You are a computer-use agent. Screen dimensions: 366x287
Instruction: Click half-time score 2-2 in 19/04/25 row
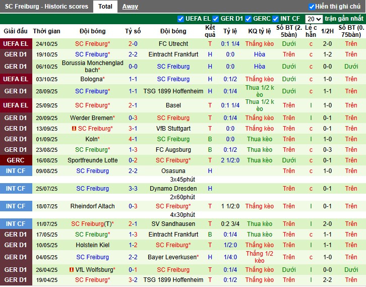pyautogui.click(x=327, y=280)
